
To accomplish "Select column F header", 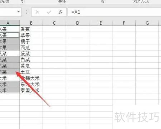I will click(124, 23).
